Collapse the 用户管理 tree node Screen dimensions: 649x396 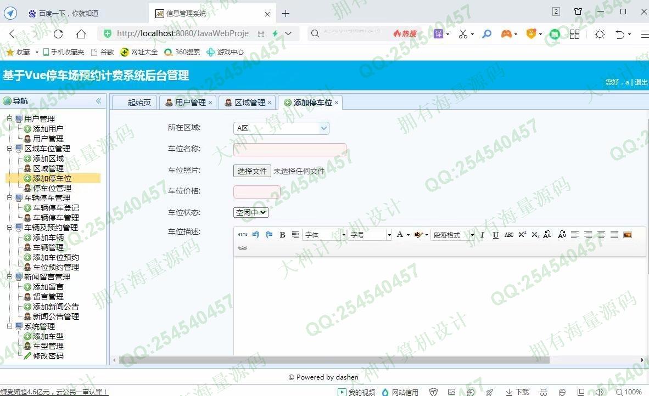tap(10, 119)
